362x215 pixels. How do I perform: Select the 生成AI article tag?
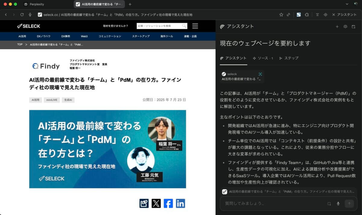[x=68, y=100]
